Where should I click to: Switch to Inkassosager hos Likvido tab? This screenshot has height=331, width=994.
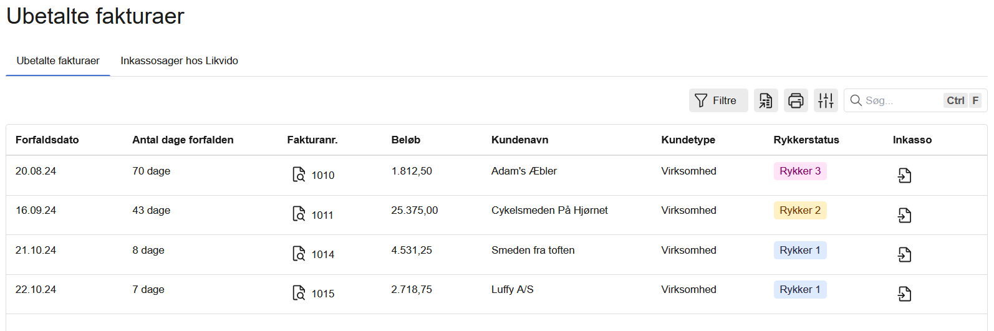point(179,60)
